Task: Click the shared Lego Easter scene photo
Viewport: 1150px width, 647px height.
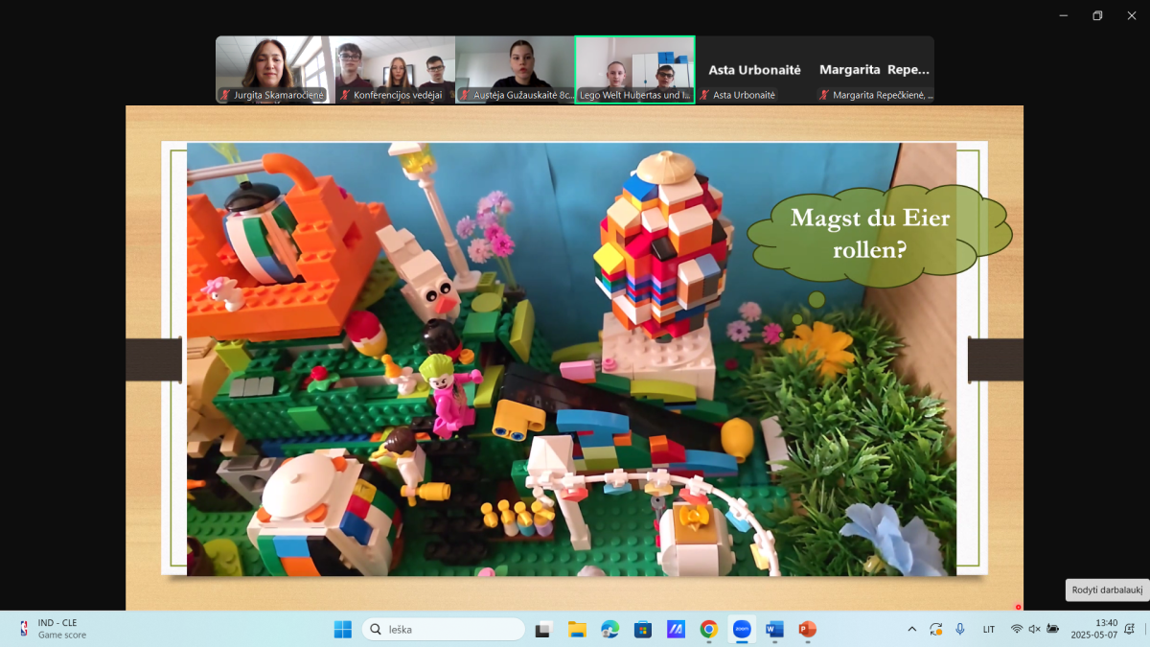Action: (x=571, y=359)
